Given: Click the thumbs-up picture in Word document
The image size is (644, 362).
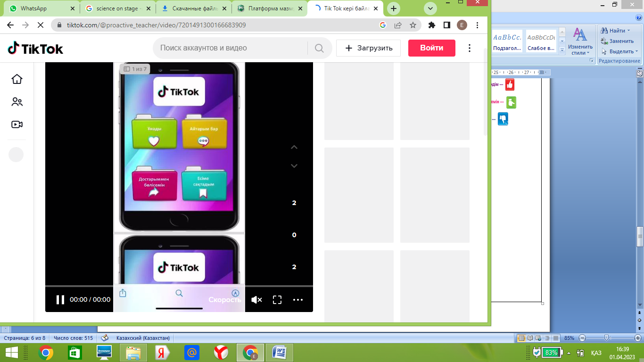Looking at the screenshot, I should point(510,85).
